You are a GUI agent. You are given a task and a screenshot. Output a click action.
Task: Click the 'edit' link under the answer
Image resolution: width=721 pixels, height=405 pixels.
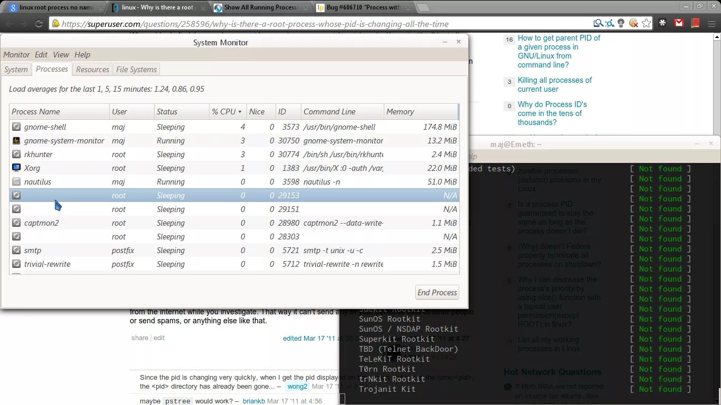[x=159, y=337]
